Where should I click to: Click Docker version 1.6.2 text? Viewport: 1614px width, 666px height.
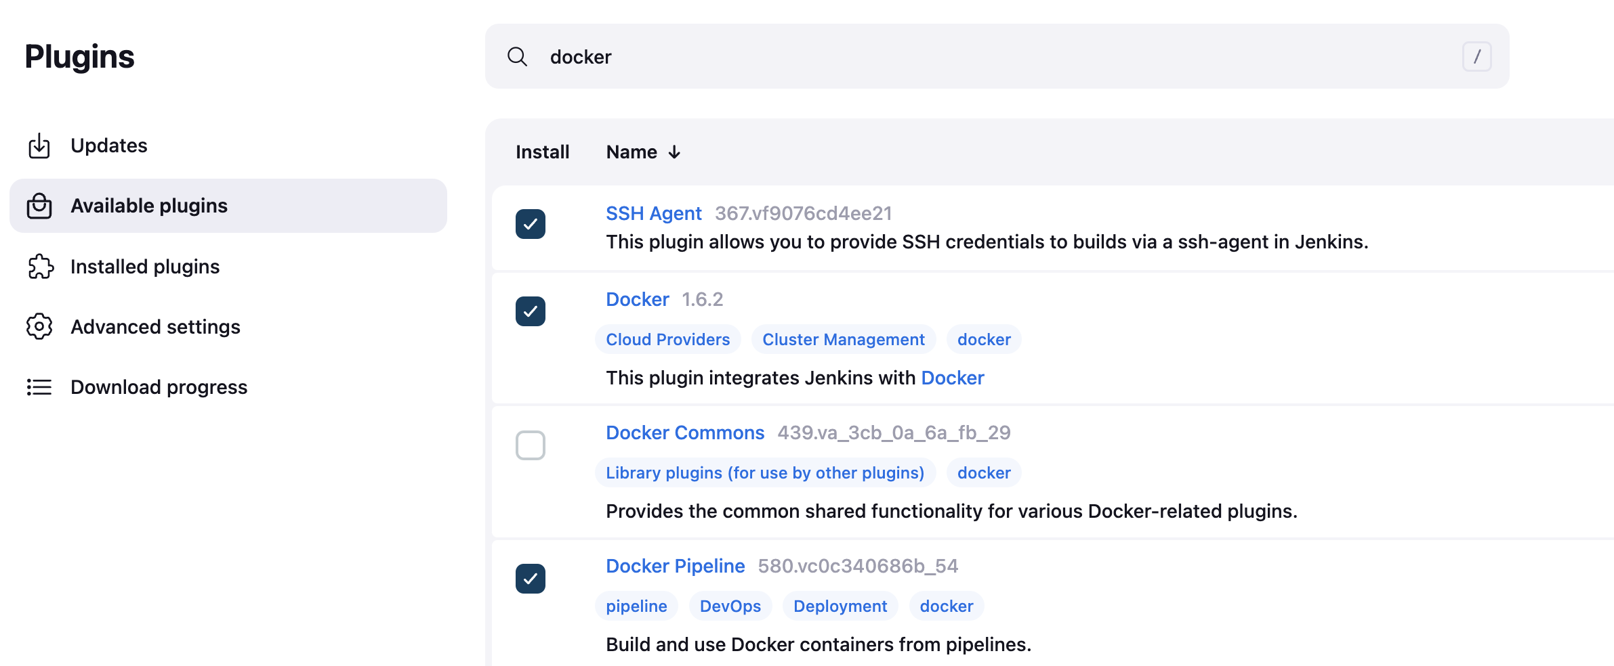coord(703,299)
